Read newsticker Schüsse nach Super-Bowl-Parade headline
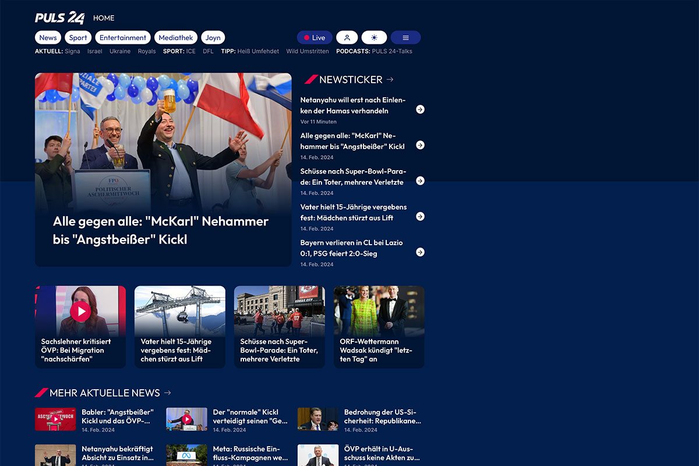699x466 pixels. point(354,176)
